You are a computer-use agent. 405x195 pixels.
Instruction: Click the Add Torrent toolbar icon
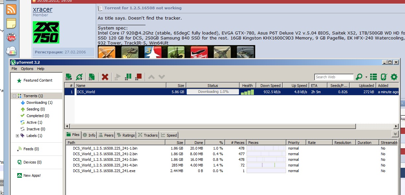(x=69, y=77)
